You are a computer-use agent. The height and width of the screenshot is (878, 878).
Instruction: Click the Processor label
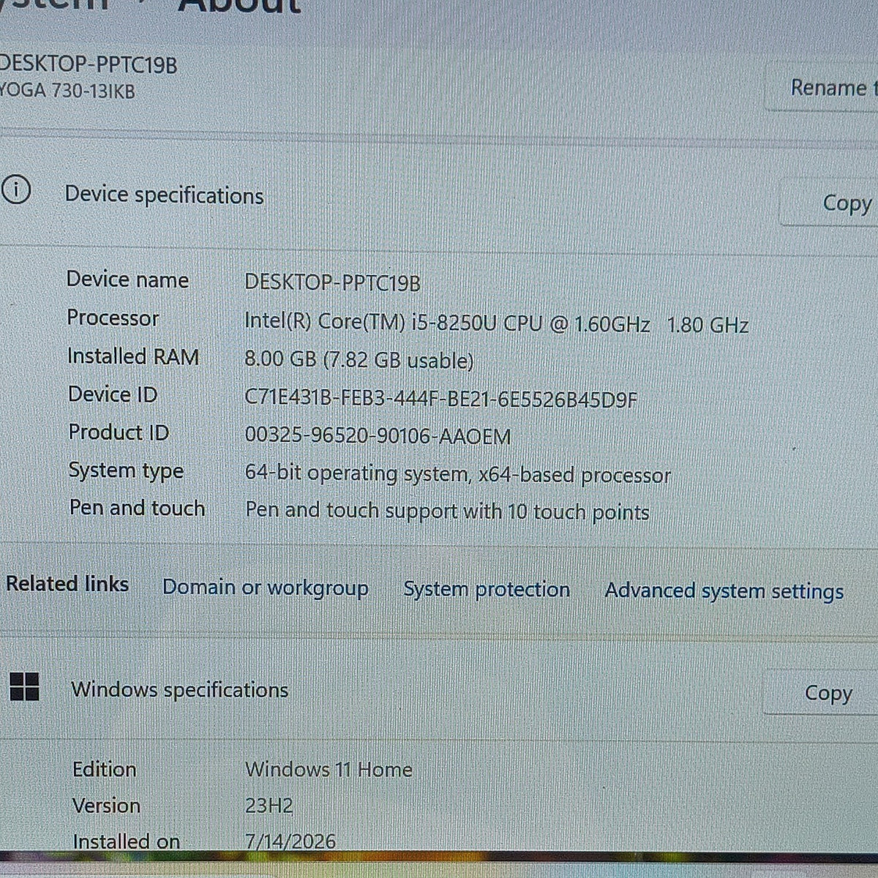pyautogui.click(x=113, y=318)
